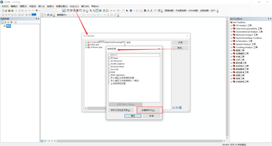Expand Network Analyst 工具 toolbox
Viewport: 272px width, 146px height.
[x=231, y=35]
